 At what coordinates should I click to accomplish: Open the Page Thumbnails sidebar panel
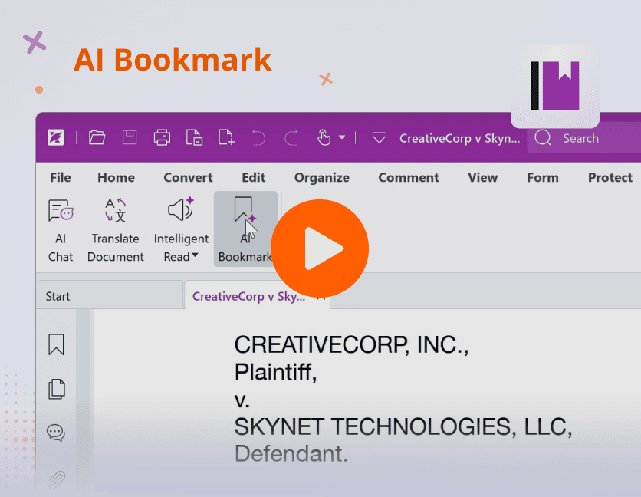[x=55, y=389]
